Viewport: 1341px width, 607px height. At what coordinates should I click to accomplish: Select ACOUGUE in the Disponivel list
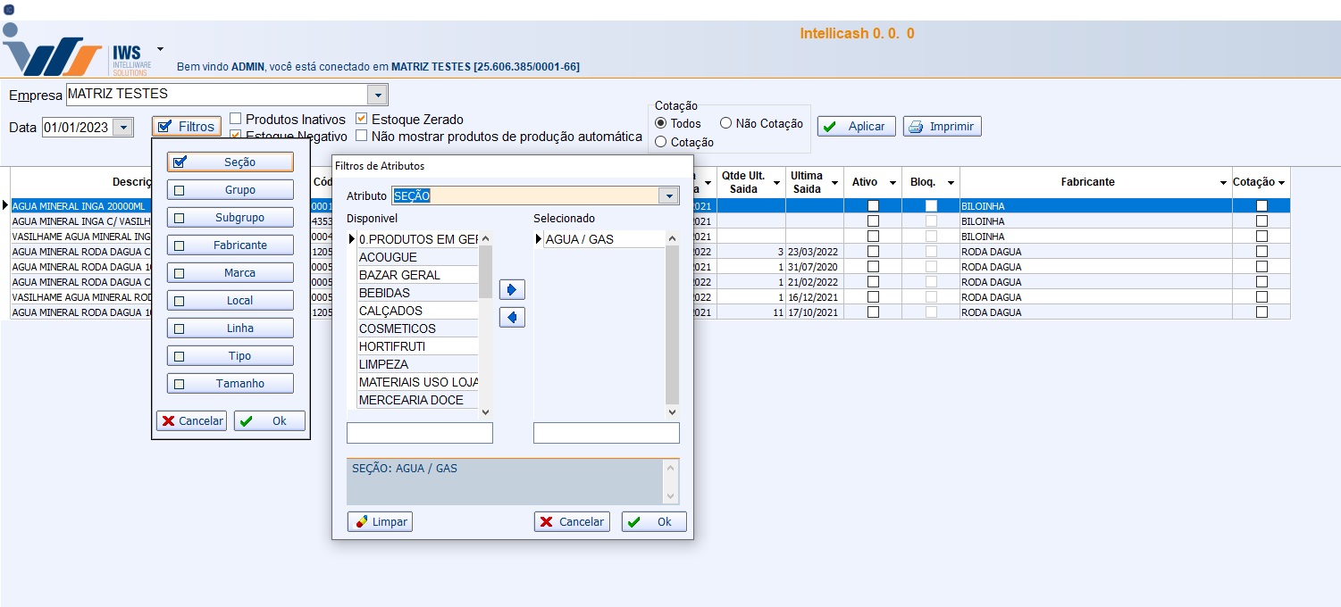pyautogui.click(x=418, y=257)
